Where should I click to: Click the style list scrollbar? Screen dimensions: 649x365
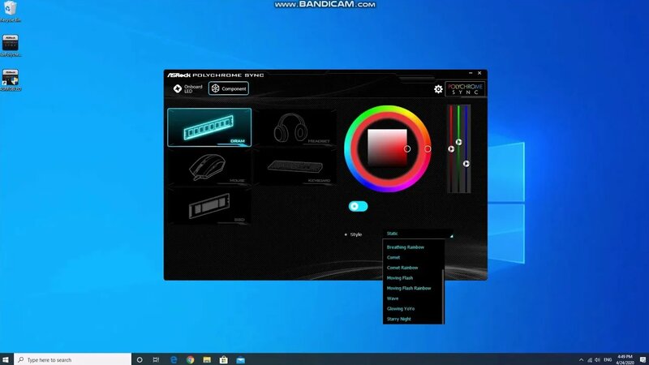(443, 296)
